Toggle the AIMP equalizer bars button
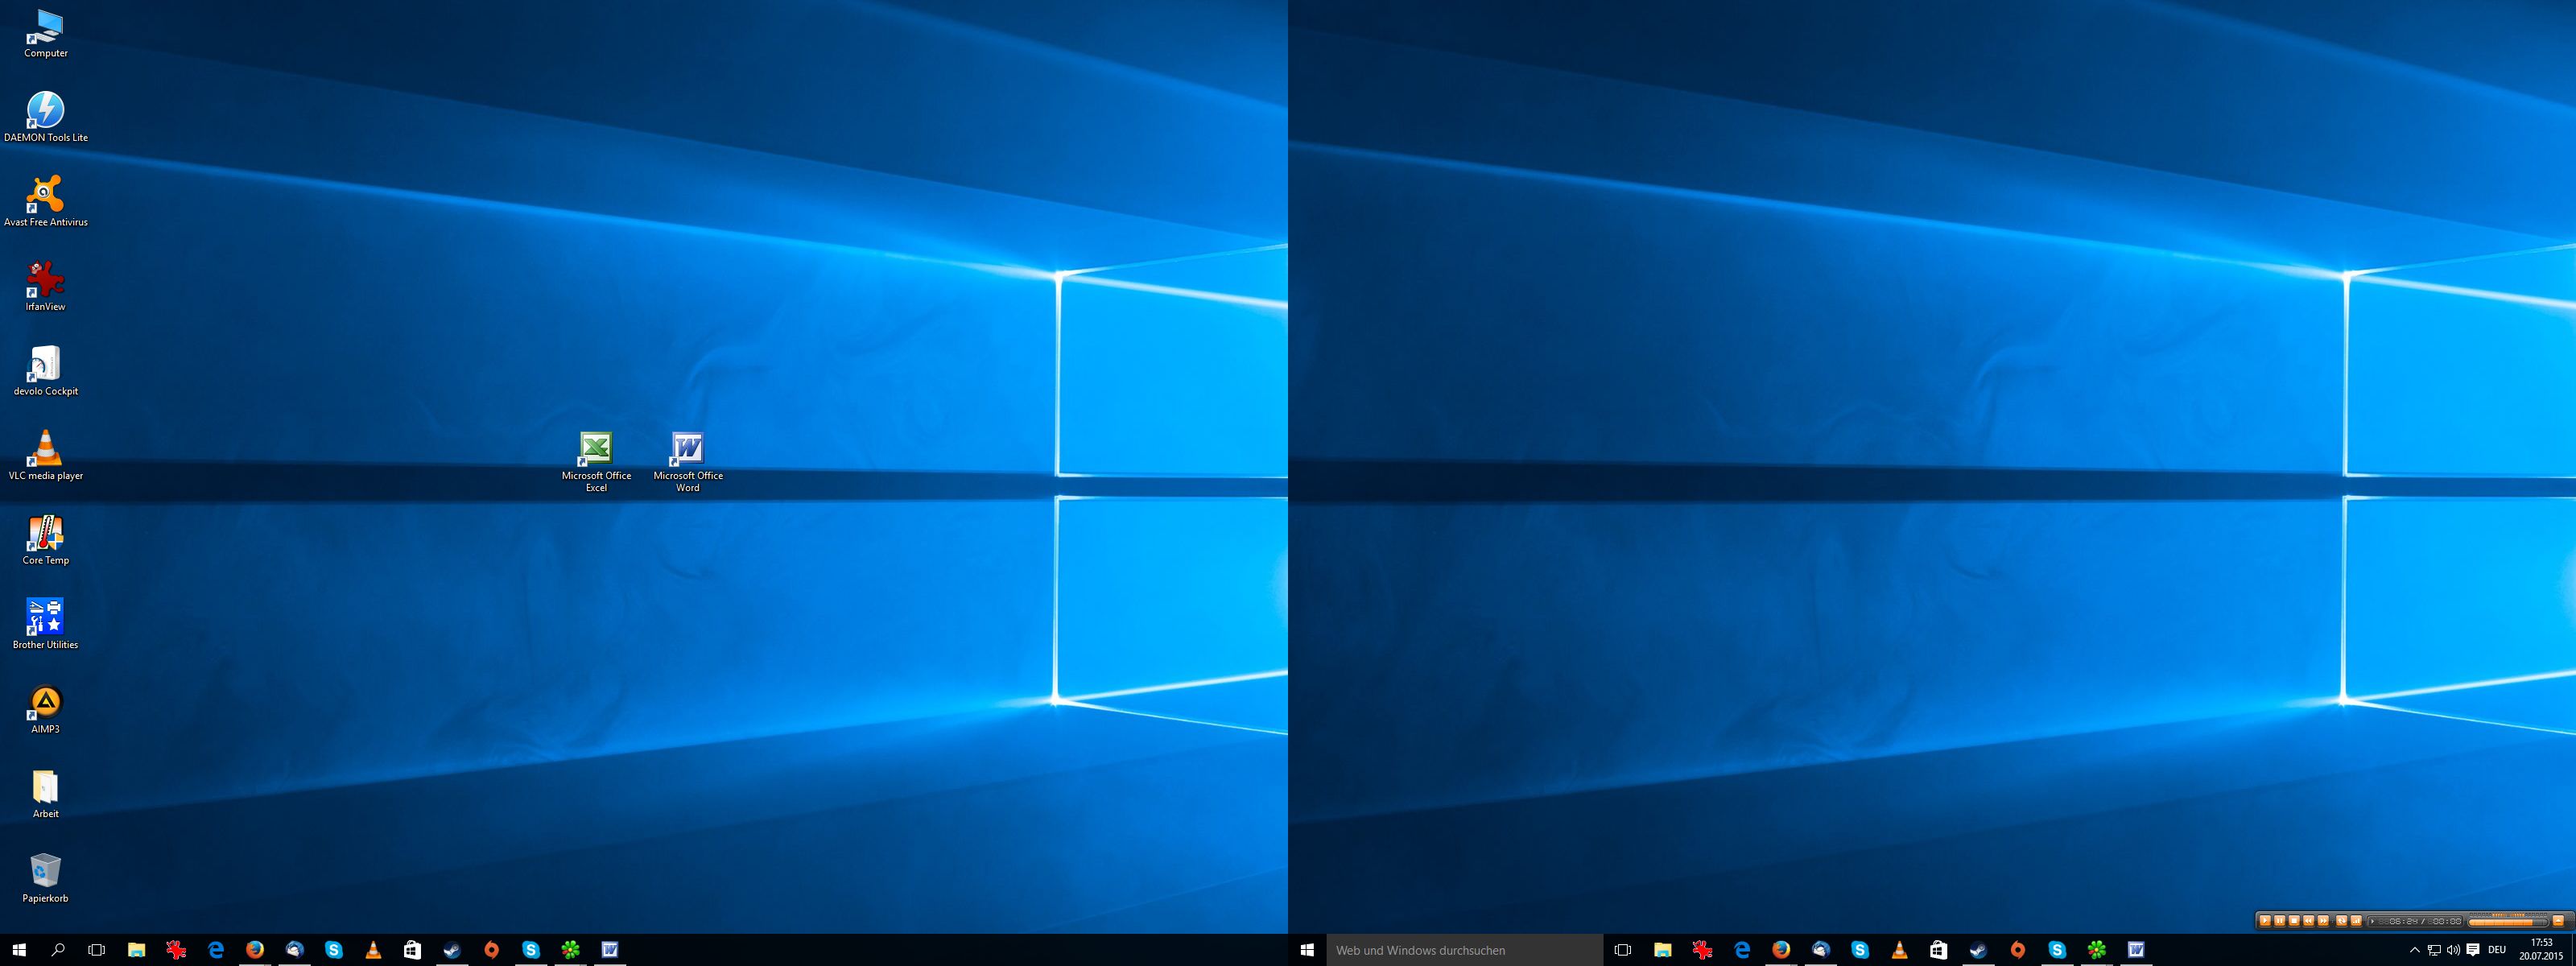This screenshot has height=966, width=2576. pos(2356,921)
